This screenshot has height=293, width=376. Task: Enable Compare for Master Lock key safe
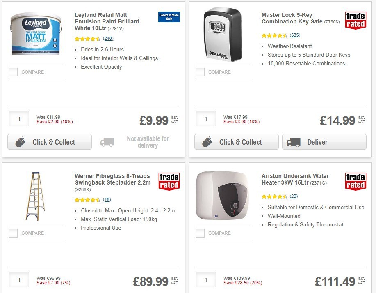(200, 72)
